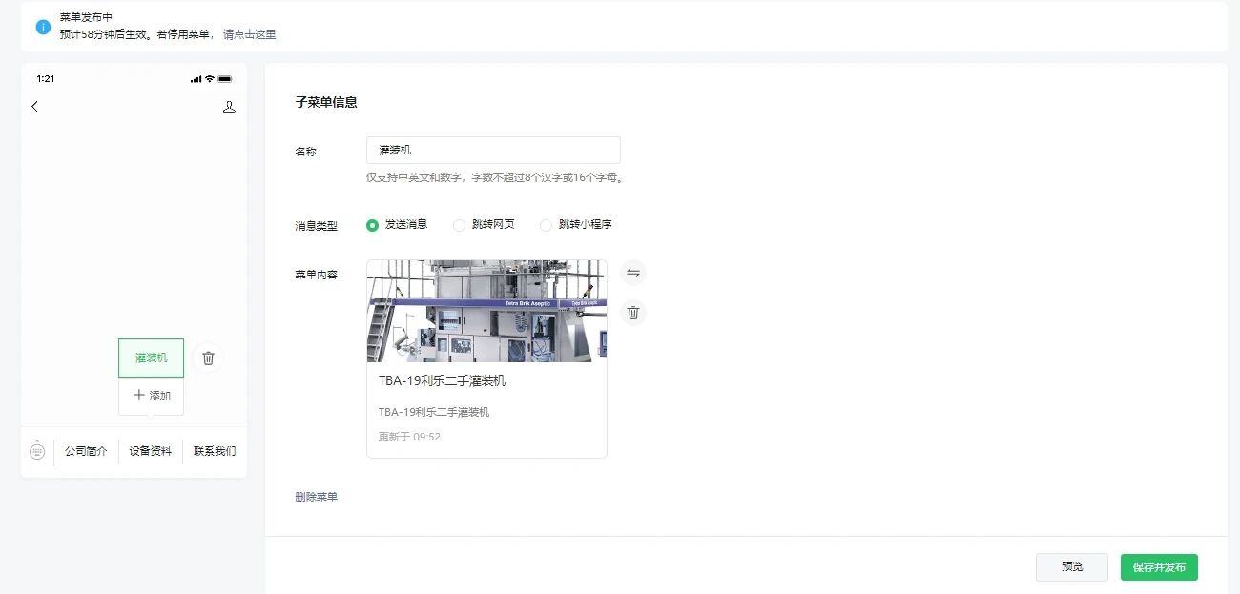The image size is (1240, 594).
Task: Click article title TBA-19利乐二手灌装机
Action: (442, 380)
